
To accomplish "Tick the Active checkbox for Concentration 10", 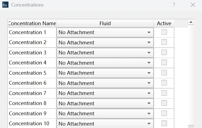I will click(164, 123).
